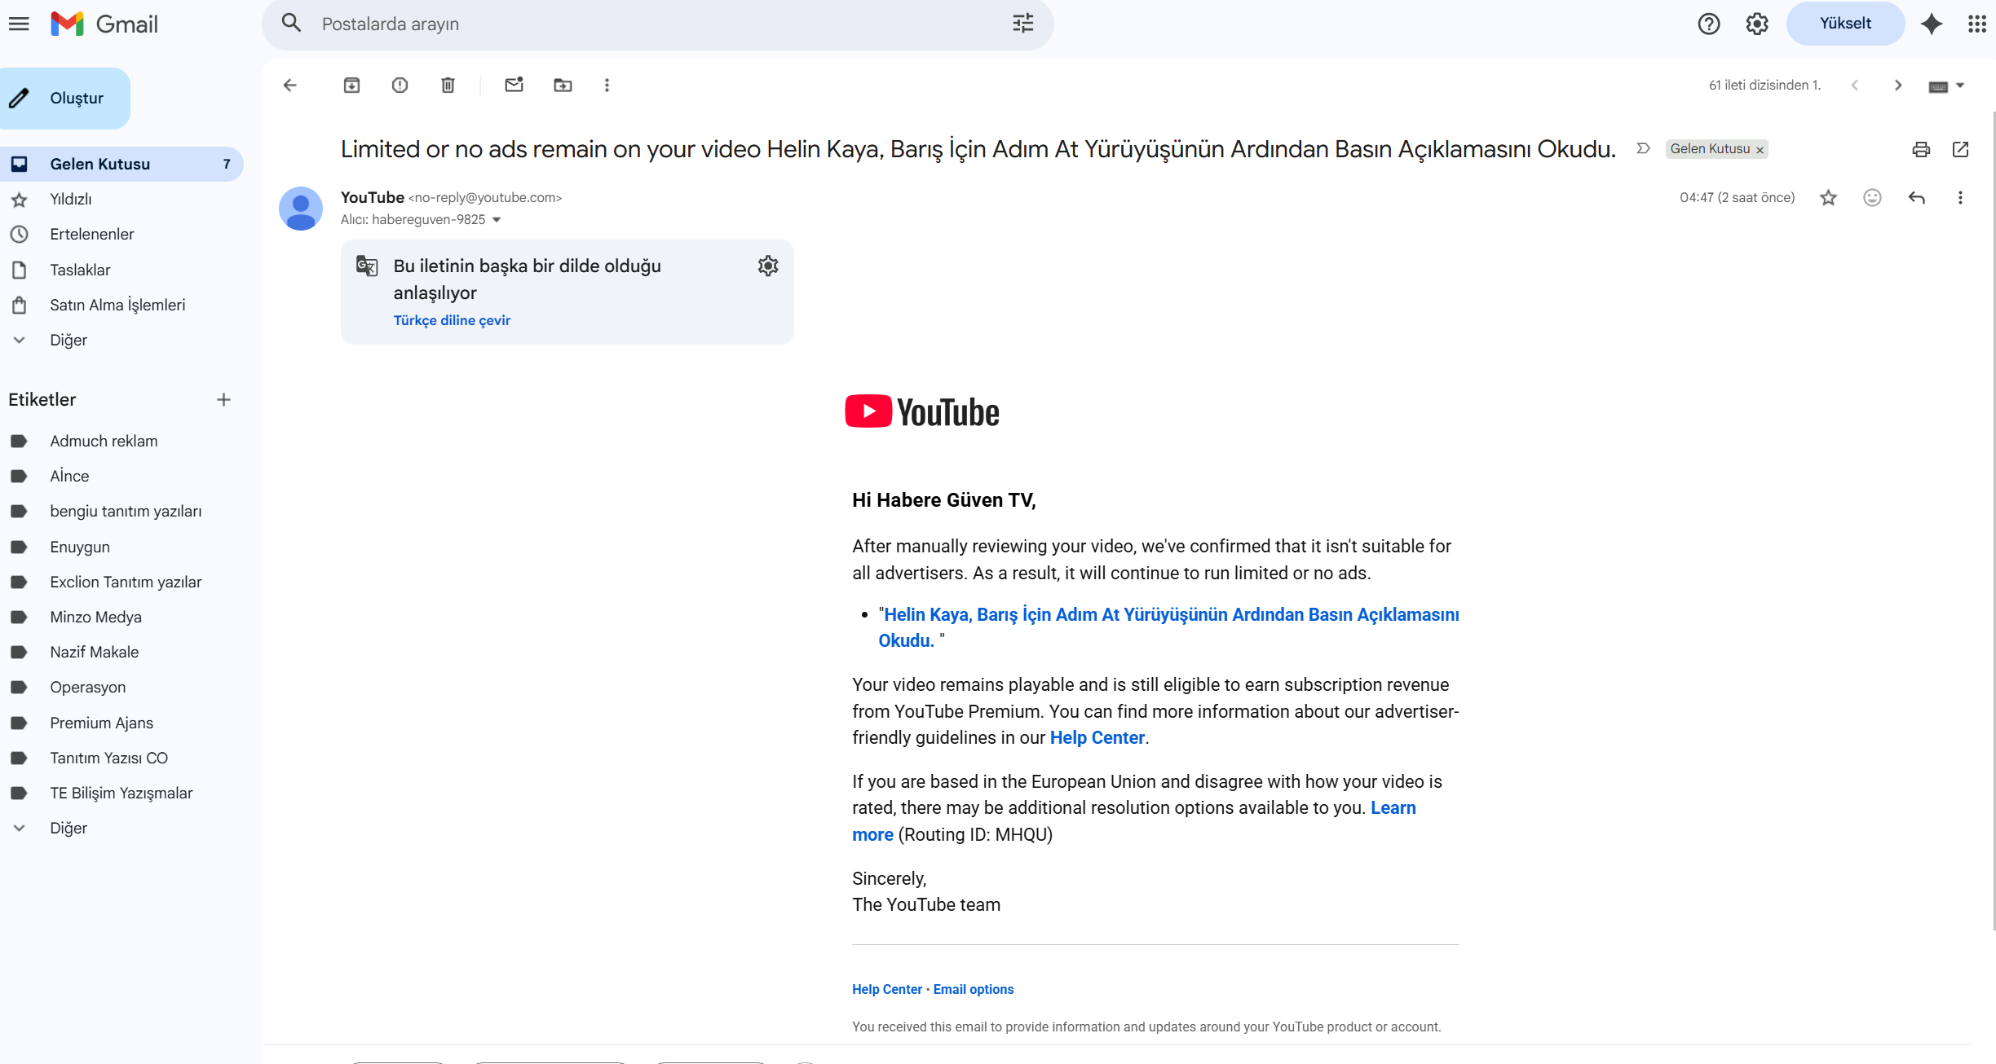Open input tools keyboard dropdown
The height and width of the screenshot is (1064, 1996).
(x=1946, y=86)
